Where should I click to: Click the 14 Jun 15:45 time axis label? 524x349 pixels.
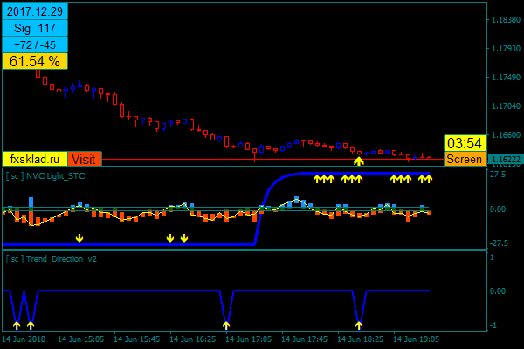(137, 339)
